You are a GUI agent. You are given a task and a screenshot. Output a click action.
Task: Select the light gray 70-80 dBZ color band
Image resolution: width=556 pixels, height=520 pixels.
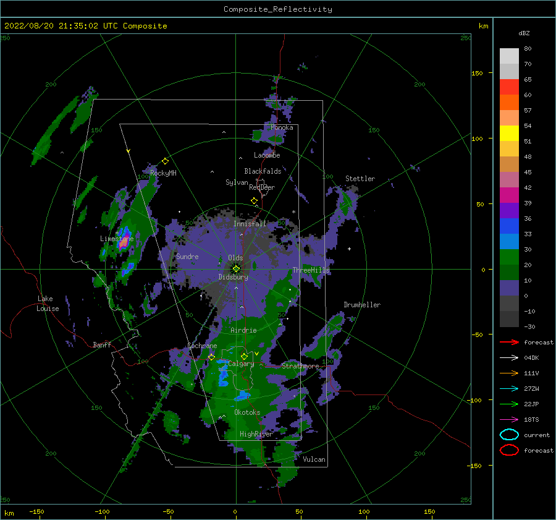[509, 56]
